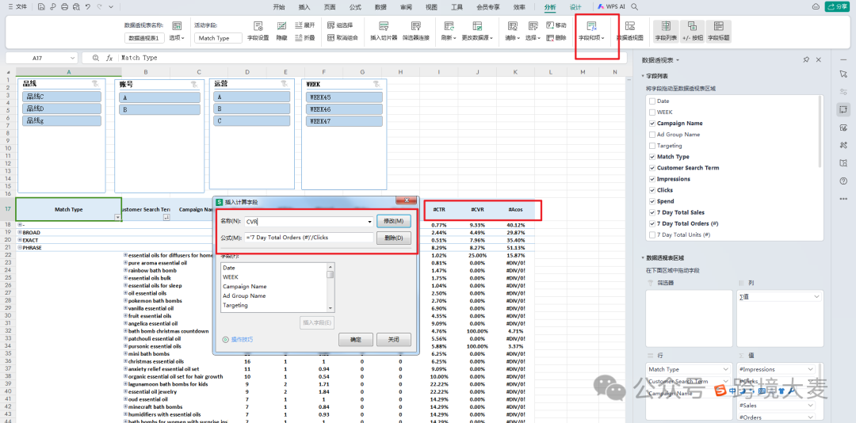
Task: Open the 开始 (Home) tab
Action: [x=278, y=6]
